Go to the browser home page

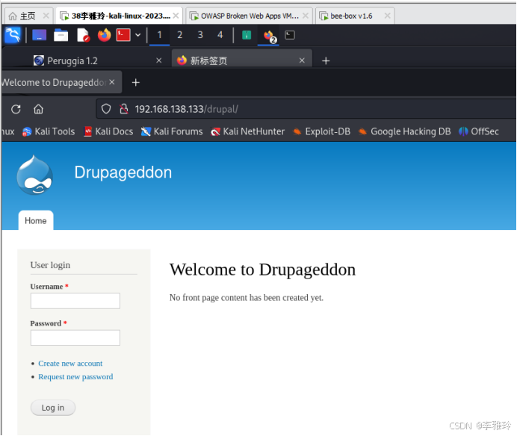[38, 109]
